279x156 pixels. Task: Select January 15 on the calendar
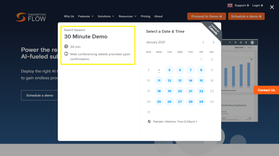(201, 80)
